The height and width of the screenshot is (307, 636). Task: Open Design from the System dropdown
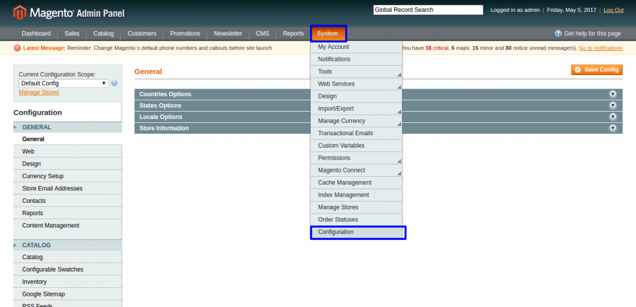pos(357,96)
